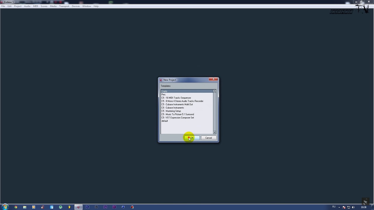Screen dimensions: 374x210
Task: Open the MIDI menu
Action: pyautogui.click(x=35, y=6)
